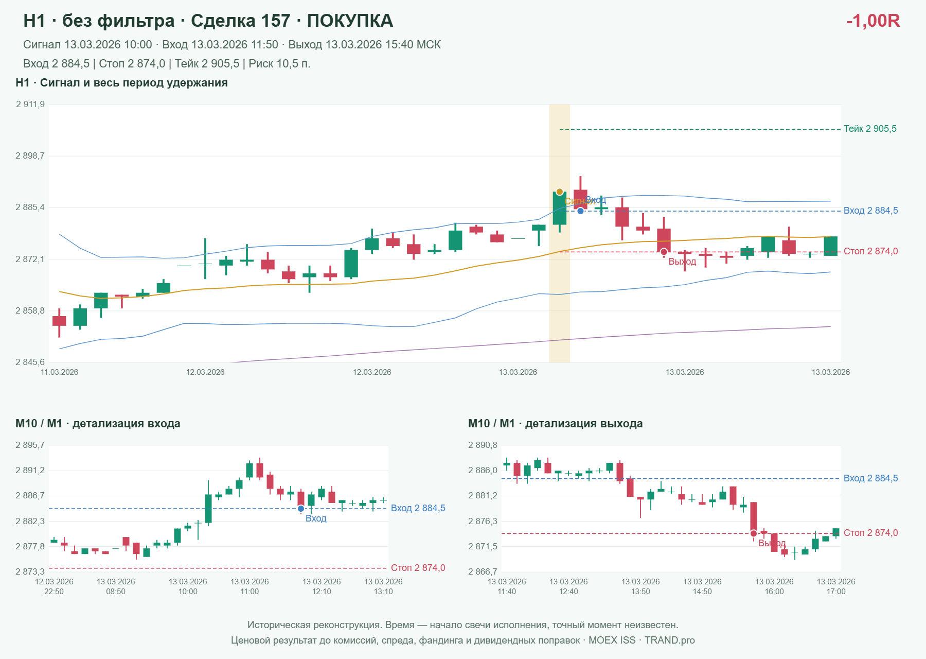This screenshot has width=926, height=659.
Task: Click the '2 891,2' price axis label
Action: 30,471
